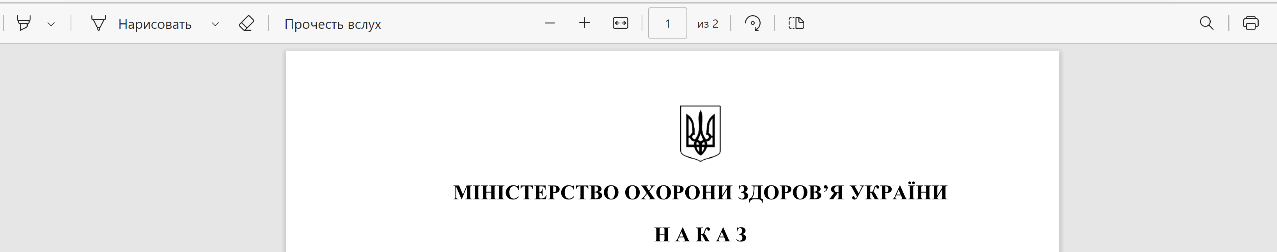Switch page view layout icon
This screenshot has width=1277, height=252.
796,23
